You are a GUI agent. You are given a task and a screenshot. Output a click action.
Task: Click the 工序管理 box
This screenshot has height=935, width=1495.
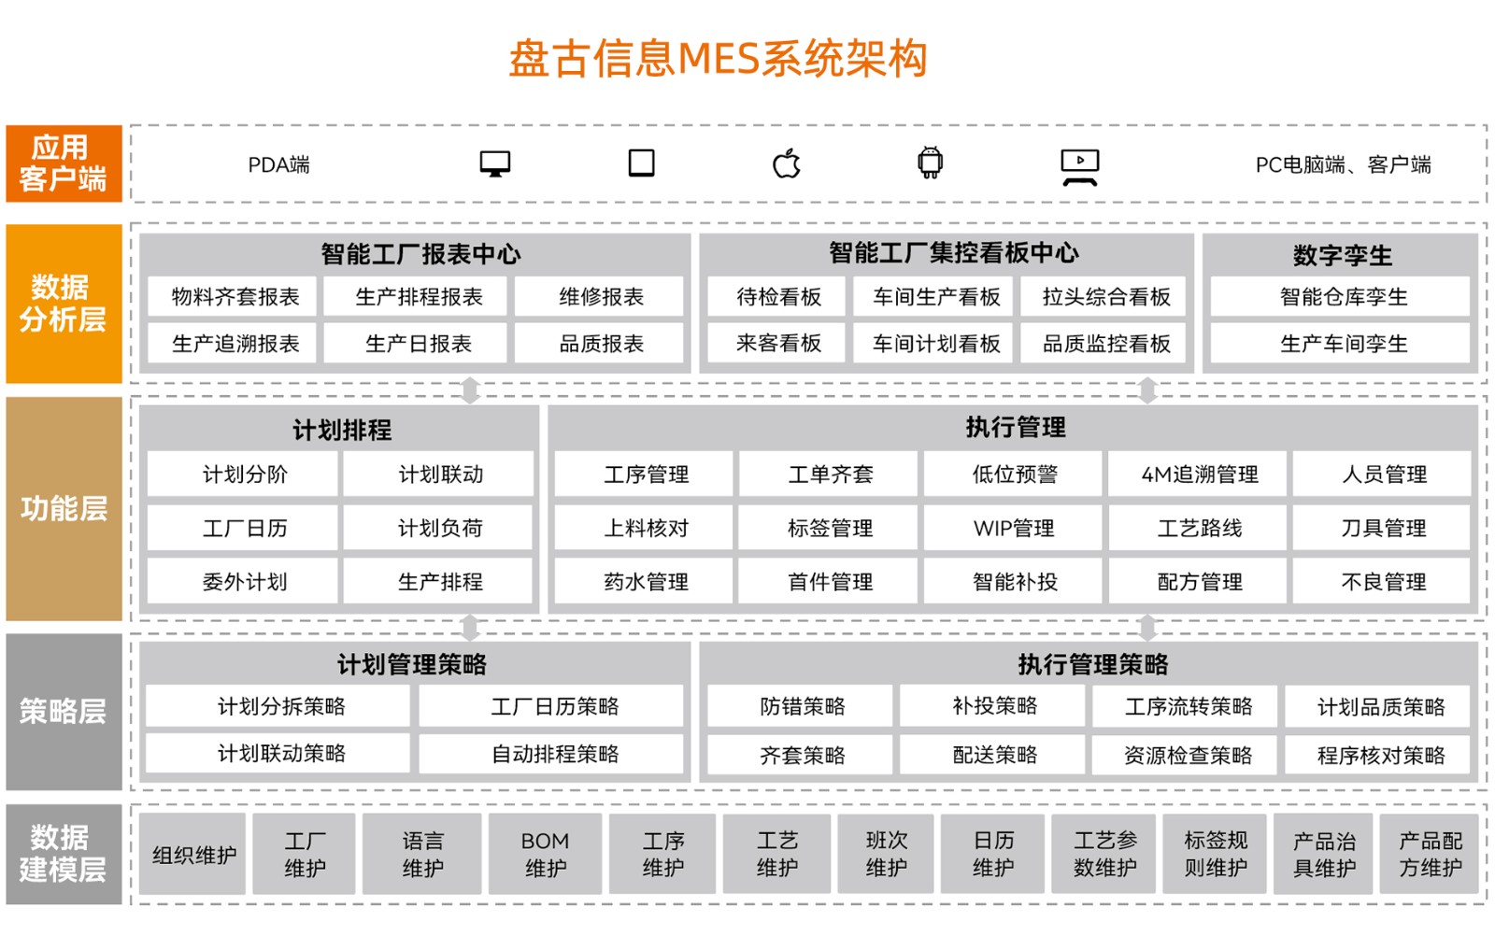[x=646, y=475]
